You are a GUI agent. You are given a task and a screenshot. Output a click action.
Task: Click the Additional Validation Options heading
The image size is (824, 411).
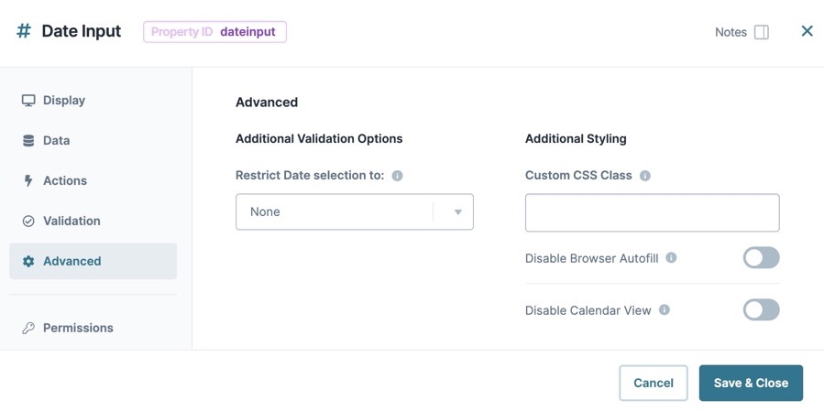(319, 139)
